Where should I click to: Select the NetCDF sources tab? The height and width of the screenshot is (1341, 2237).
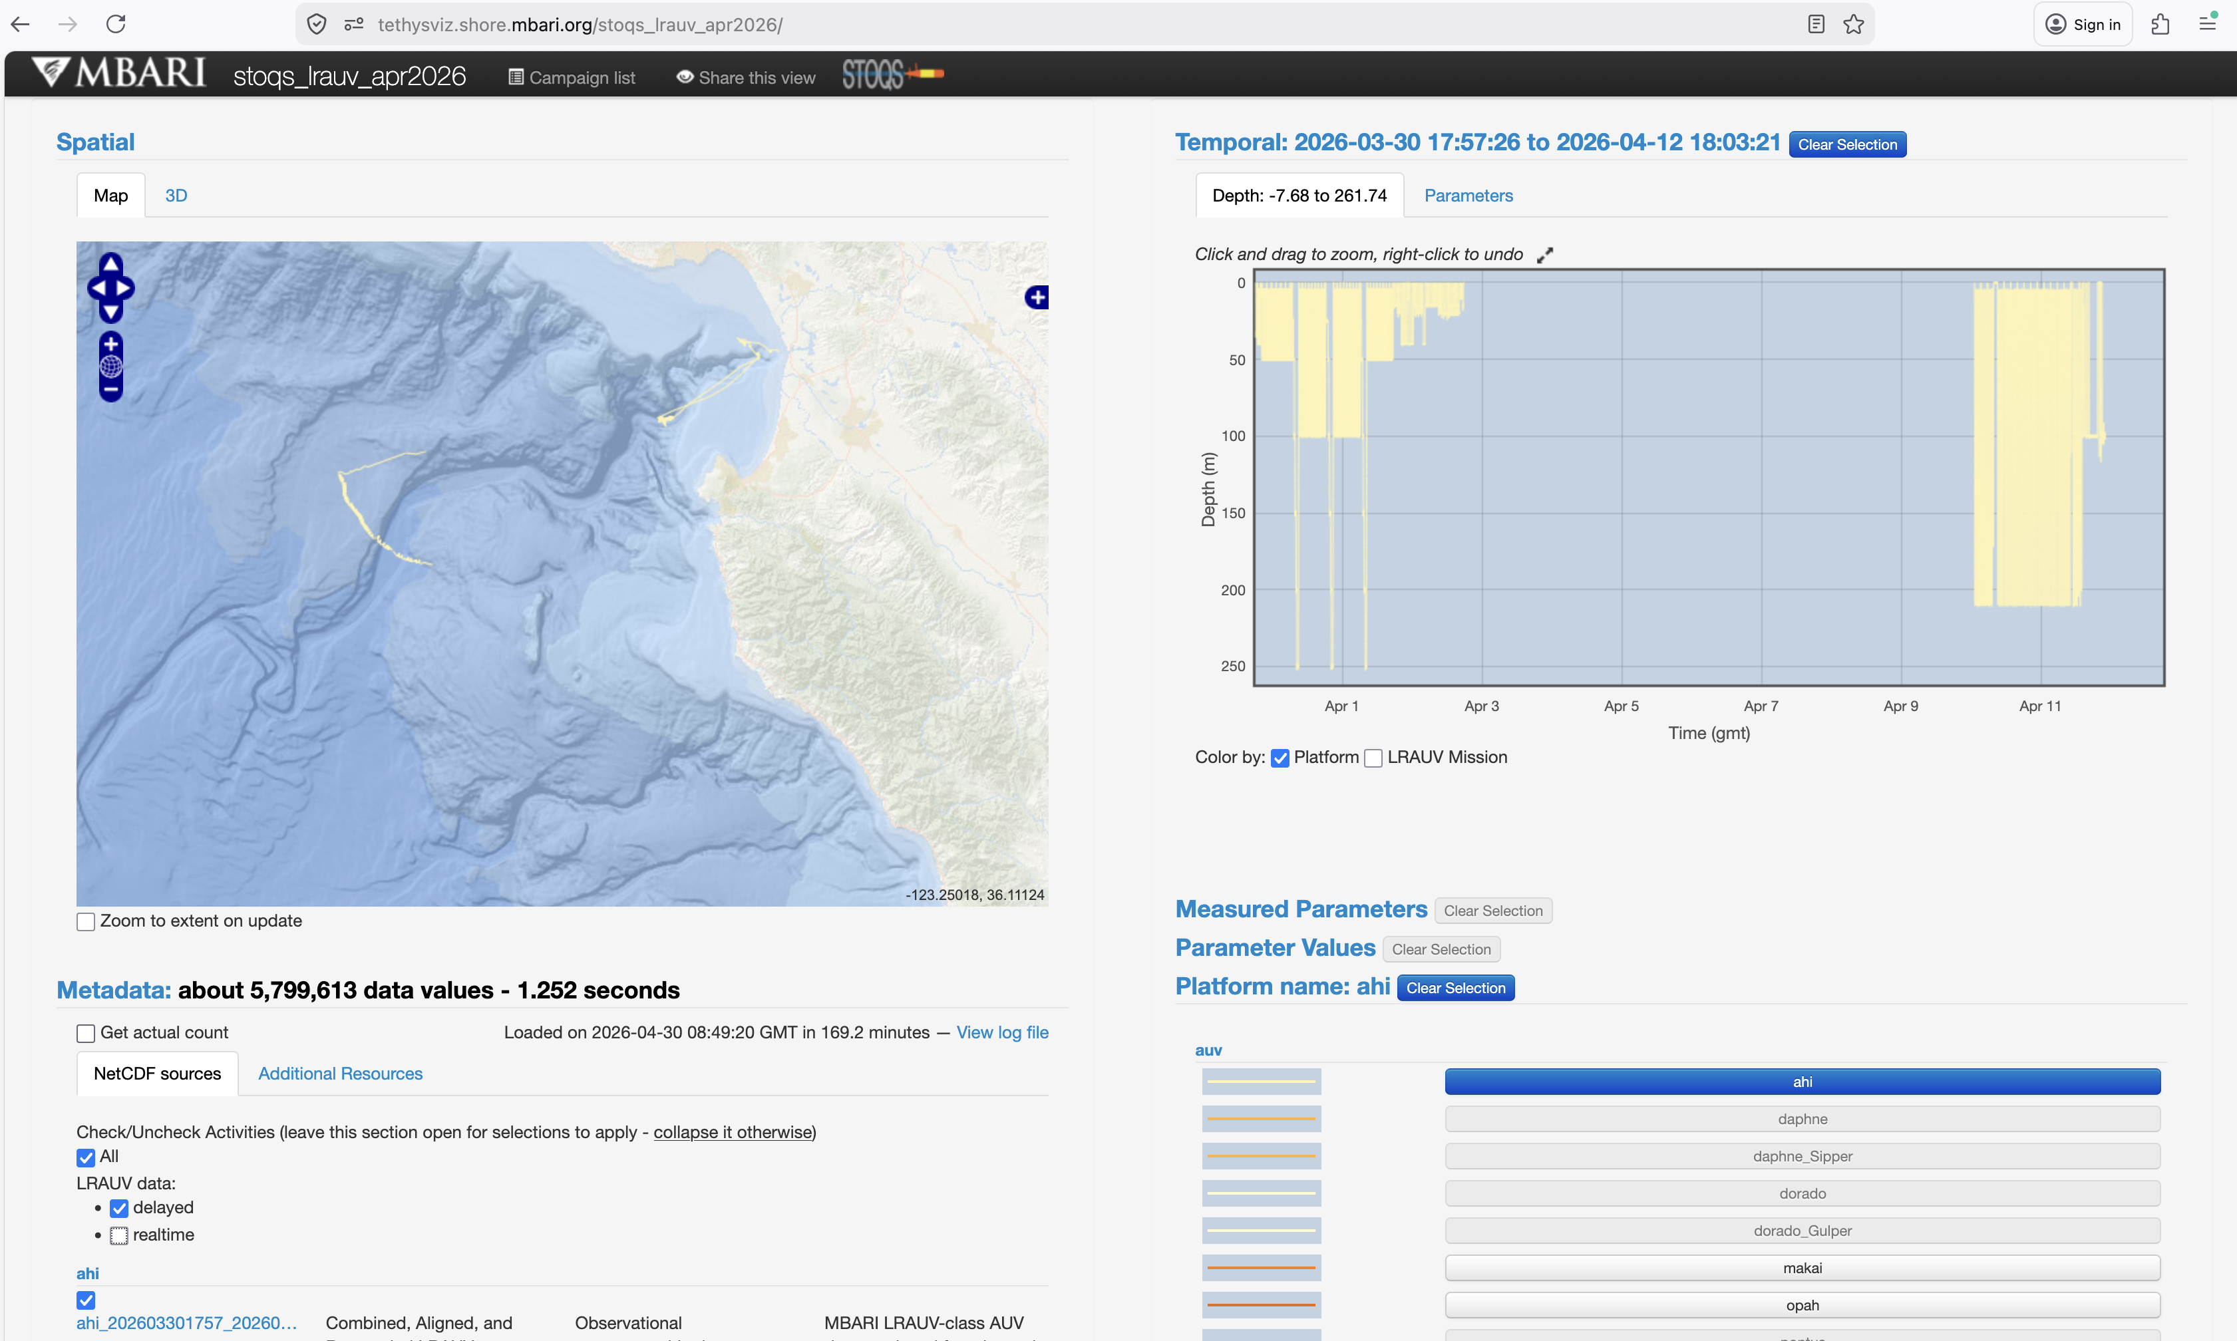click(x=157, y=1074)
